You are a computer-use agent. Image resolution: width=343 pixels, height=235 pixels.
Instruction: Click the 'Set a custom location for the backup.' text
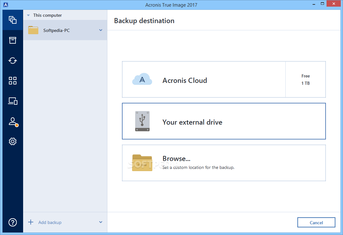[198, 168]
